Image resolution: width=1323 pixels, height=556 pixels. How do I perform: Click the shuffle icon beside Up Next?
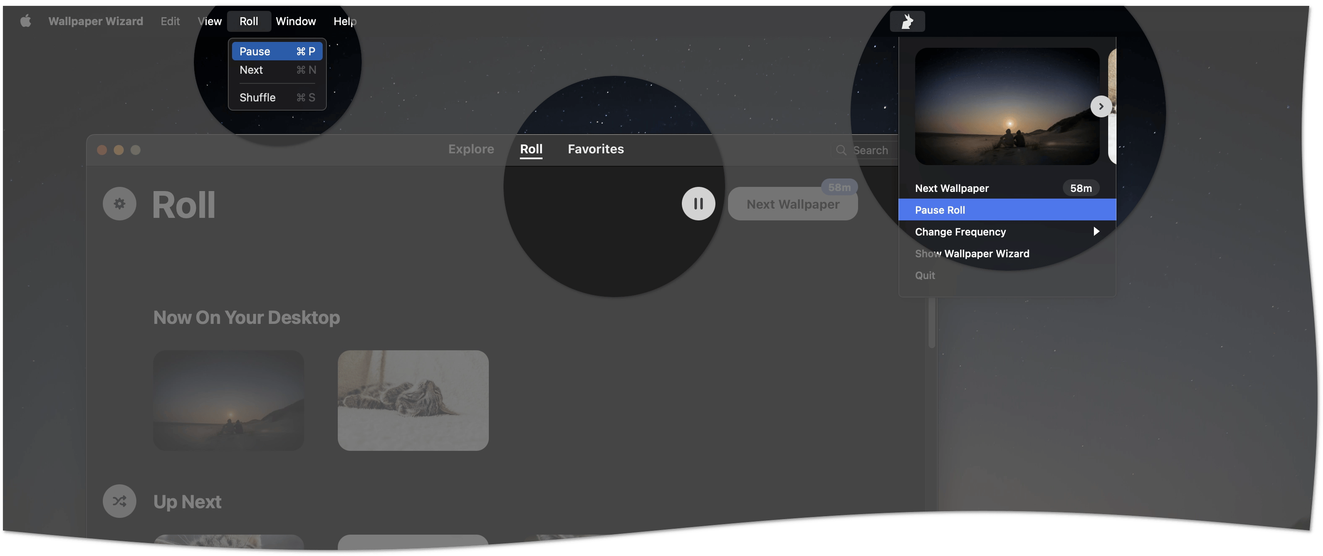click(119, 501)
